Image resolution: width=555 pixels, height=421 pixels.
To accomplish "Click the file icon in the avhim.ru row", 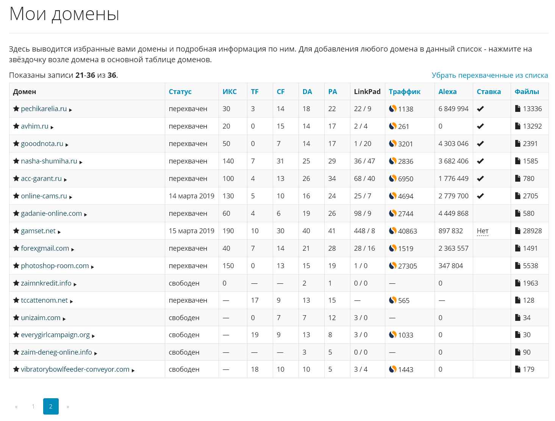I will click(x=518, y=126).
